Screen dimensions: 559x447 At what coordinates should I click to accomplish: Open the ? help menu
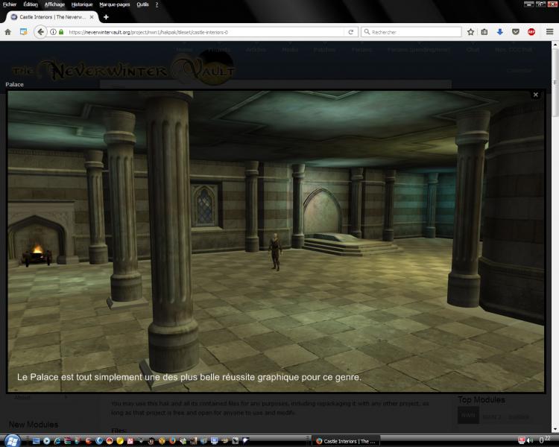[x=157, y=4]
